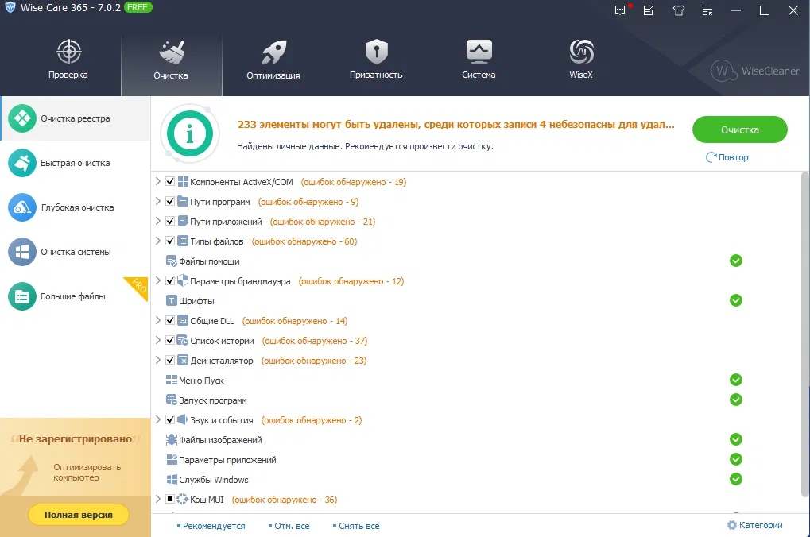Click the Проверка target icon
810x537 pixels.
tap(68, 51)
